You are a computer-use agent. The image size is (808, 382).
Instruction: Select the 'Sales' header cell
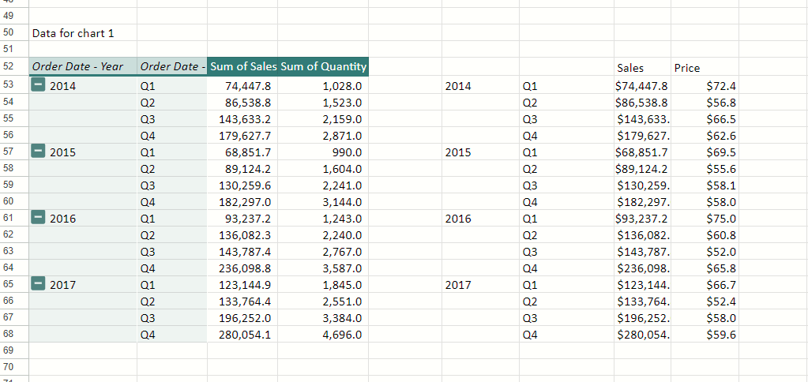[x=642, y=67]
